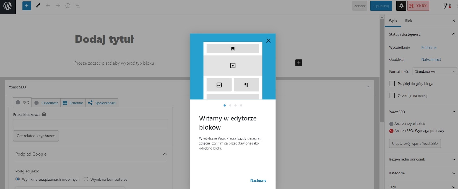
Task: Select Wynik na komputerze radio button
Action: [x=86, y=179]
